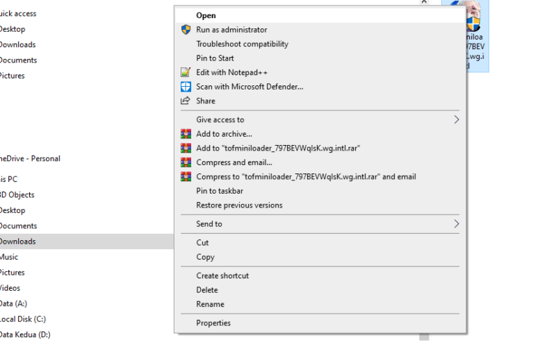Click the Microsoft Defender shield icon
Viewport: 556px width, 347px height.
(186, 87)
